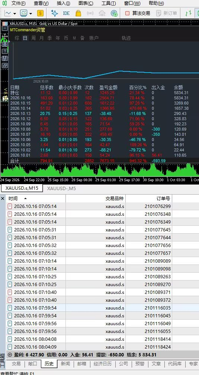The image size is (199, 375).
Task: Open the 文件(F) menu
Action: [19, 3]
